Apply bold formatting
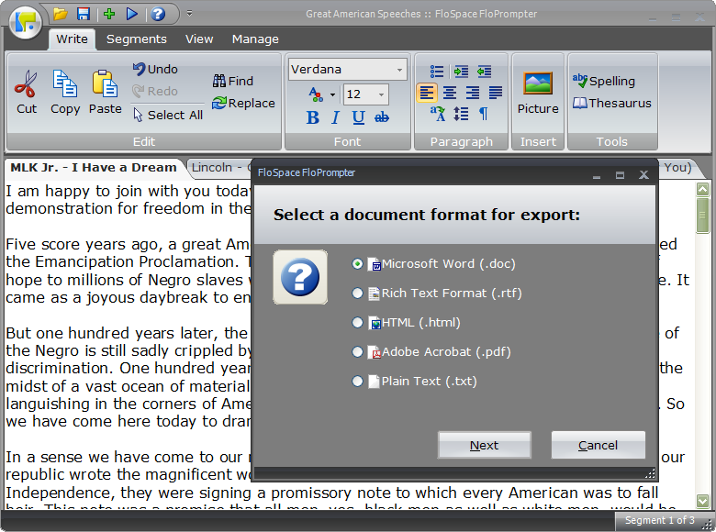This screenshot has width=716, height=532. coord(313,117)
